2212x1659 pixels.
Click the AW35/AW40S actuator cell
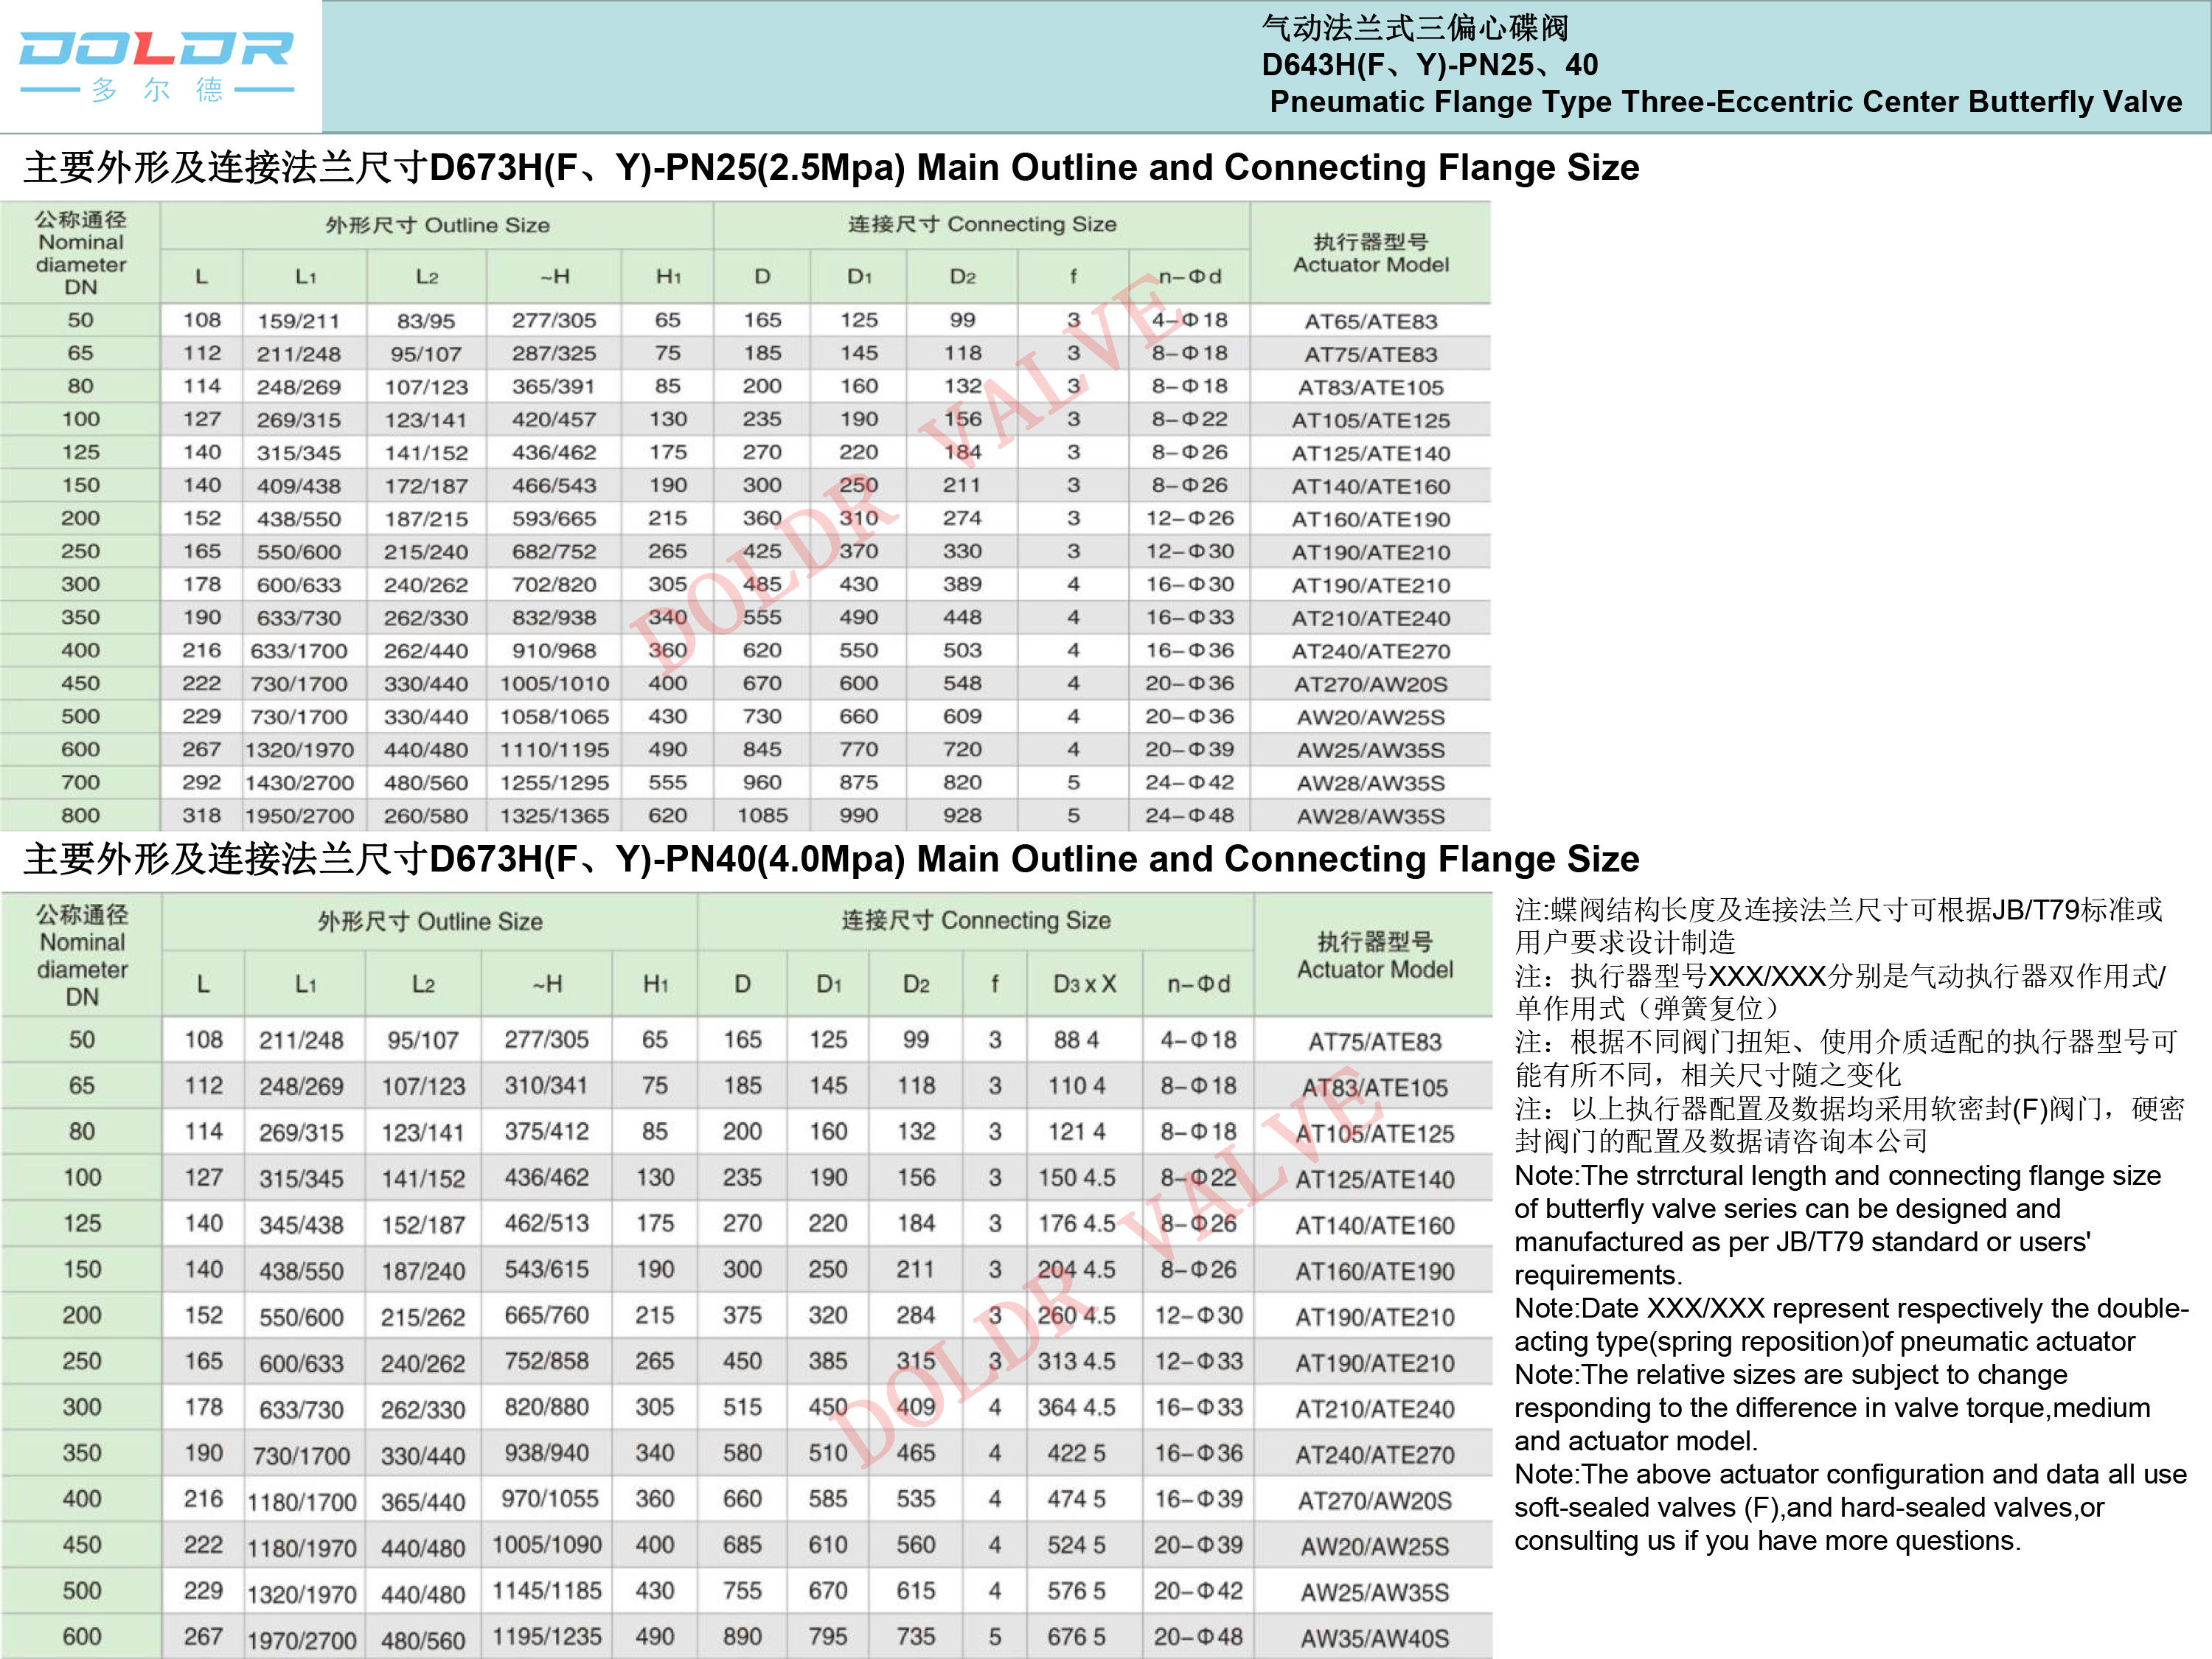pos(1374,1638)
